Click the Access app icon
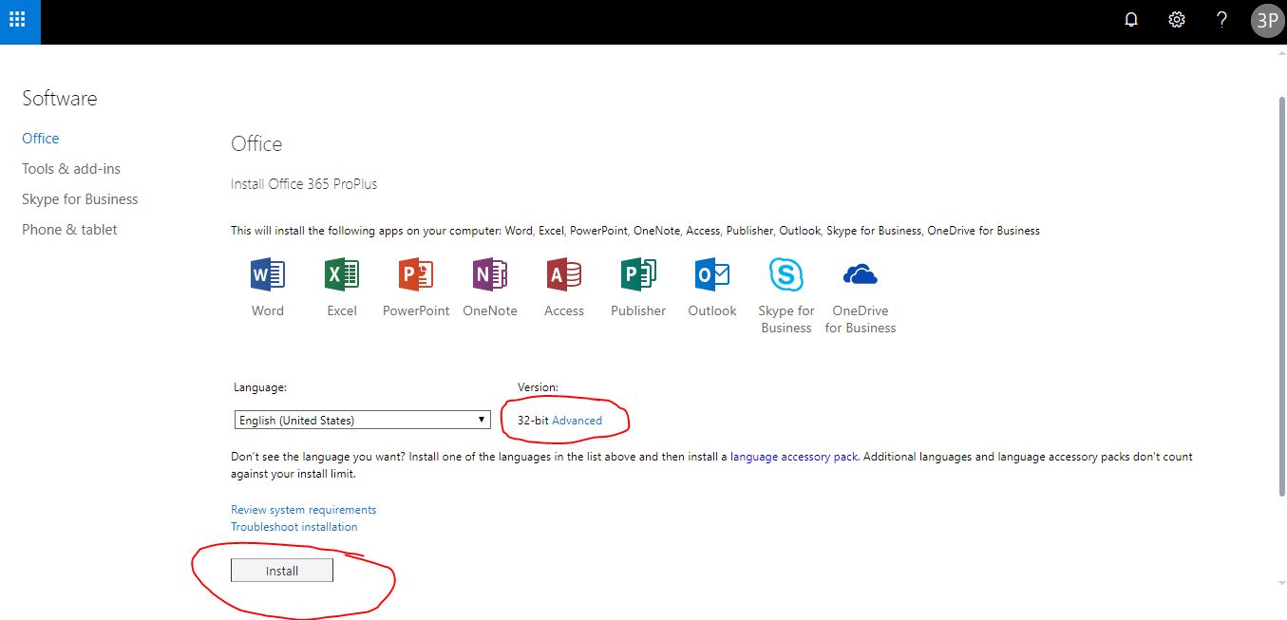The height and width of the screenshot is (620, 1287). tap(563, 275)
